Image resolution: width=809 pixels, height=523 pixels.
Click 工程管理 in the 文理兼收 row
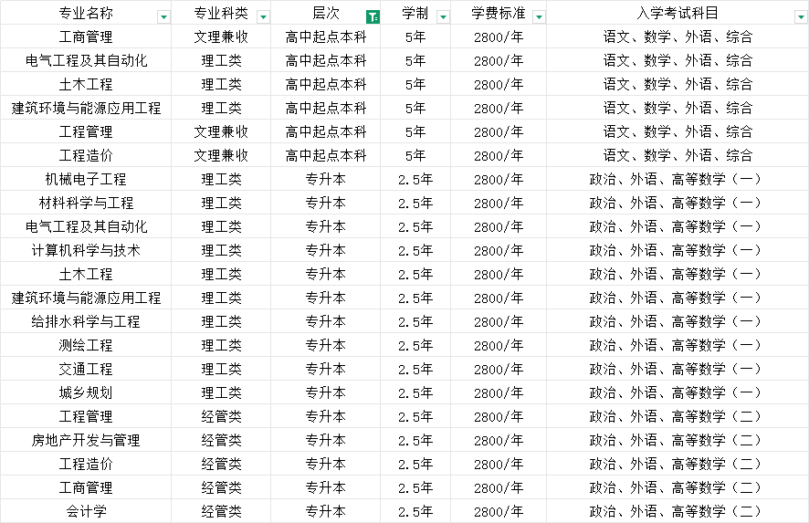click(86, 131)
